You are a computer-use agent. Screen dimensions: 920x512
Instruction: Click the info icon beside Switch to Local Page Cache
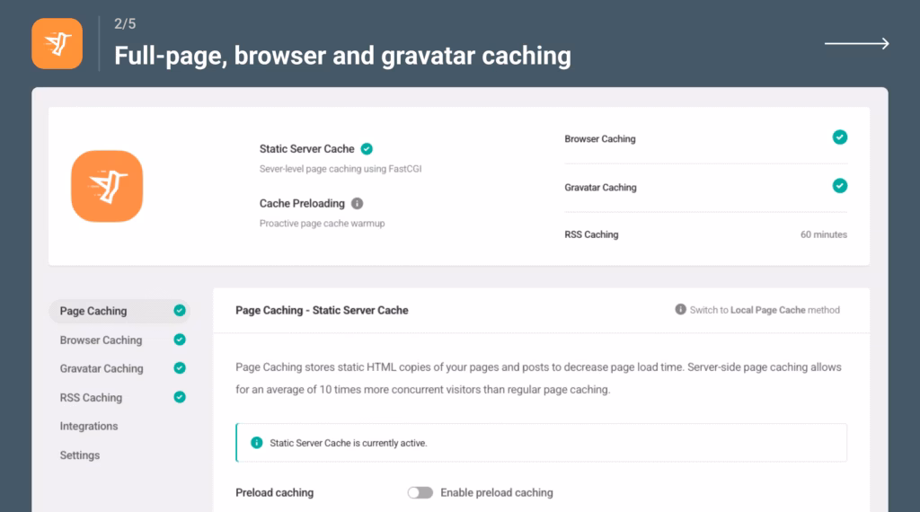[680, 310]
